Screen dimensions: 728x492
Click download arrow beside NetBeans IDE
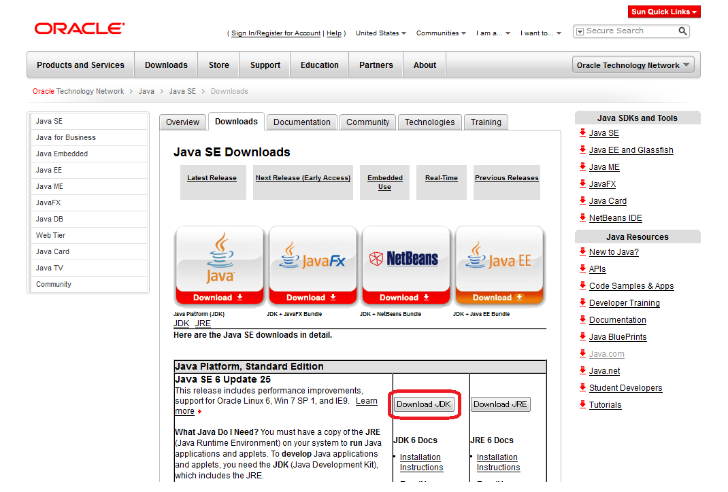coord(582,217)
